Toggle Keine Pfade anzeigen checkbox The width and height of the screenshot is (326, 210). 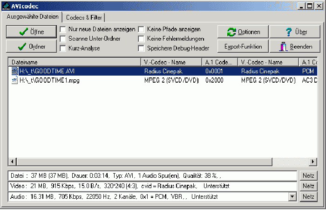[x=141, y=29]
